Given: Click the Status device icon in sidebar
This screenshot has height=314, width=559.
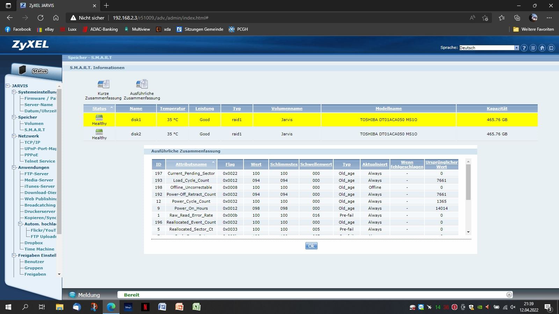Looking at the screenshot, I should 23,70.
